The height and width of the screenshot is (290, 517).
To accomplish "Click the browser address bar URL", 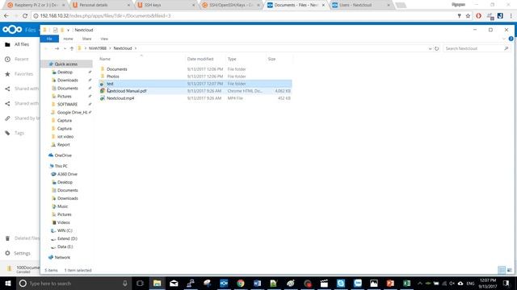I will pyautogui.click(x=106, y=16).
